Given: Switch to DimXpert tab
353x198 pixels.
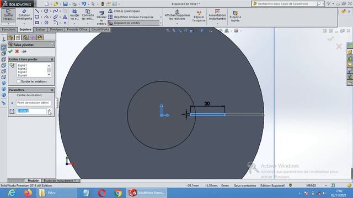Looking at the screenshot, I should click(56, 29).
